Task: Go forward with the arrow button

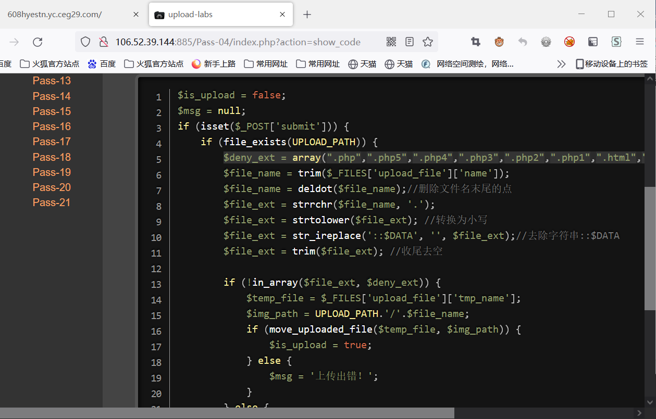Action: click(x=15, y=42)
